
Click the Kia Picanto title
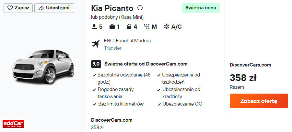tap(112, 8)
